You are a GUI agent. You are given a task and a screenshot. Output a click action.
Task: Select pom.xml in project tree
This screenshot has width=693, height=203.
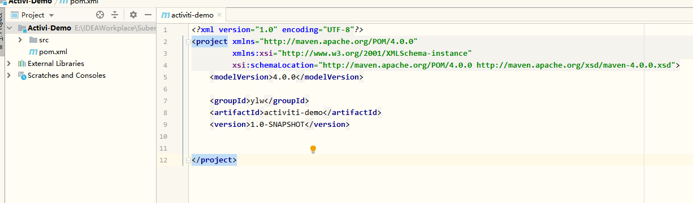click(x=53, y=52)
